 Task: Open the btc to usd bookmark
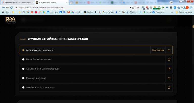coord(108,12)
